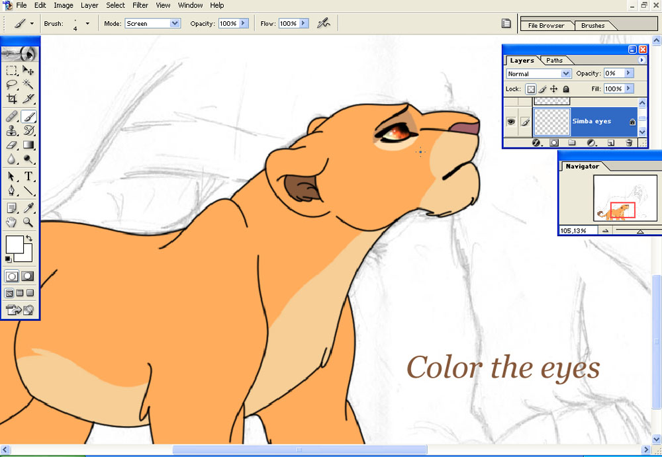Screen dimensions: 662x457
Task: Open the Brushes palette tab
Action: (x=592, y=25)
